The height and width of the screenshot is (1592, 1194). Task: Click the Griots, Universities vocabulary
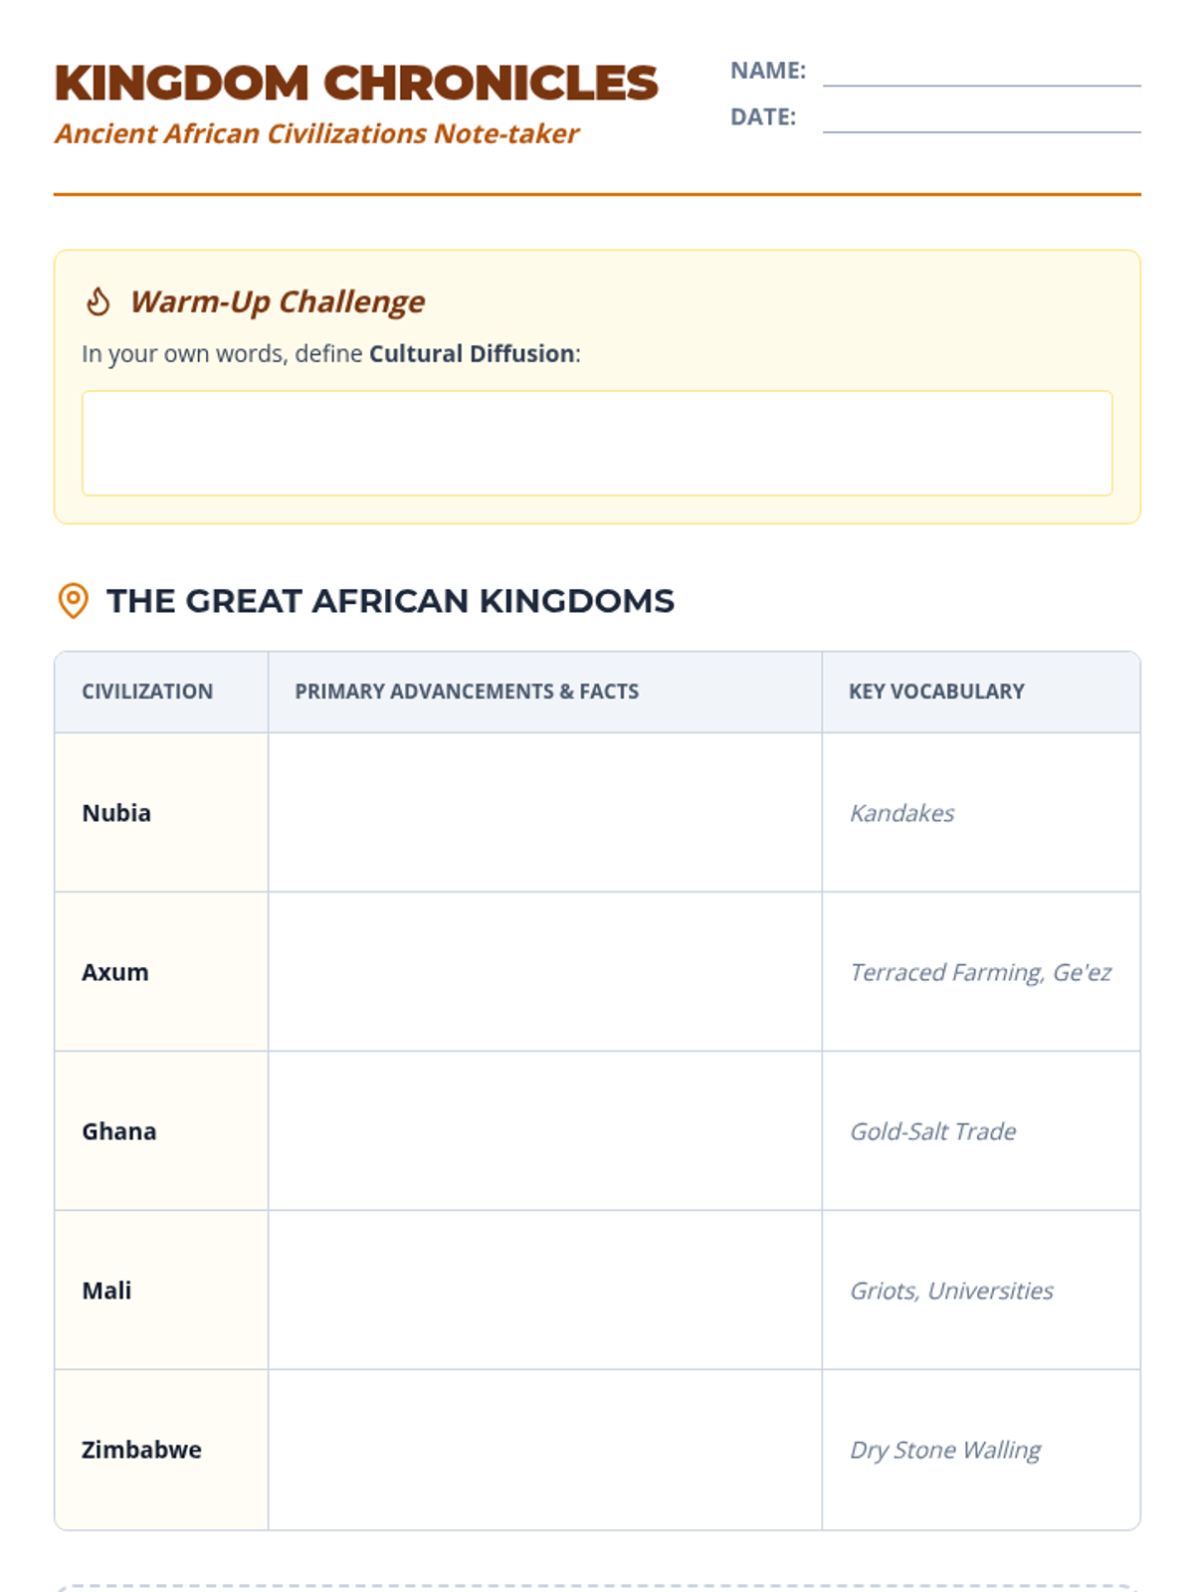click(951, 1292)
